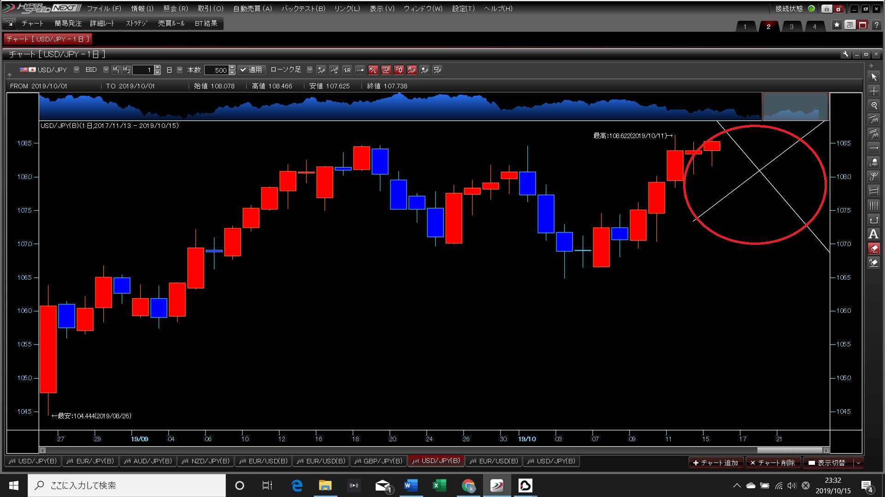Viewport: 885px width, 497px height.
Task: Select the horizontal line tool
Action: (x=873, y=148)
